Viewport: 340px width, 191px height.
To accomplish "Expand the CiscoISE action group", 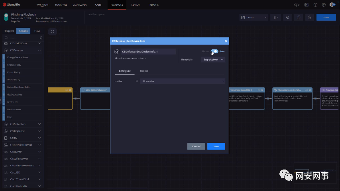I will (x=39, y=173).
